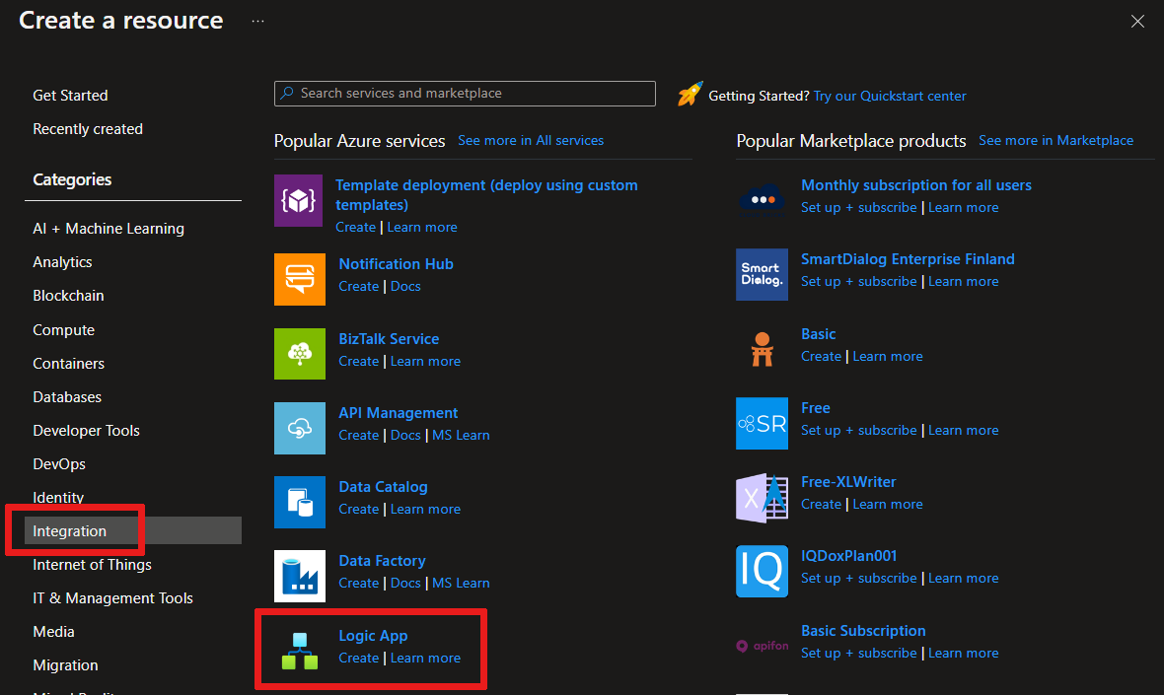
Task: Click the API Management cloud icon
Action: 300,428
